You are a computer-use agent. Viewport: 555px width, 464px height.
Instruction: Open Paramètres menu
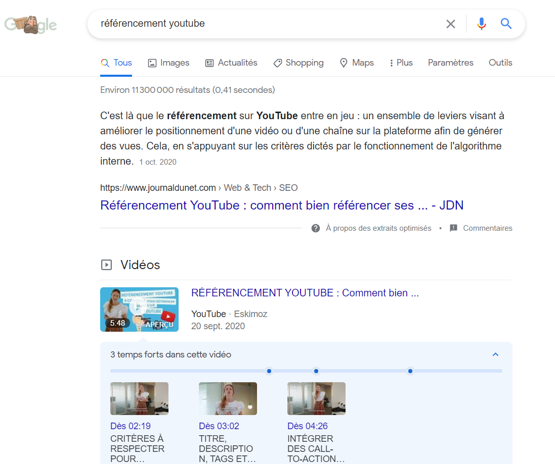pos(451,63)
